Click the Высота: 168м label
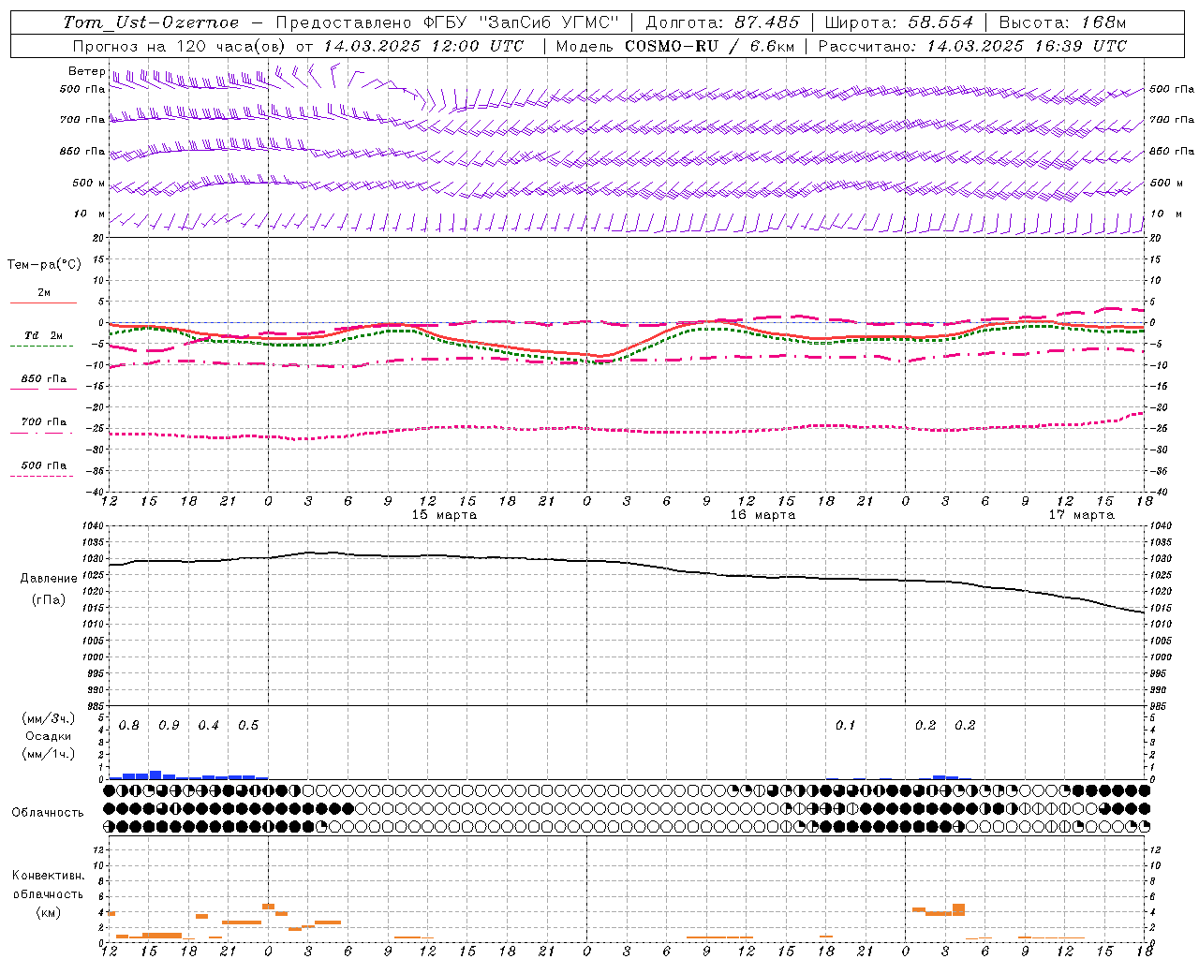Image resolution: width=1199 pixels, height=959 pixels. [x=1062, y=22]
